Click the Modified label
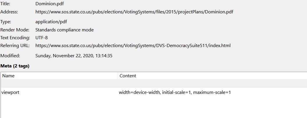The image size is (307, 118). pos(10,56)
